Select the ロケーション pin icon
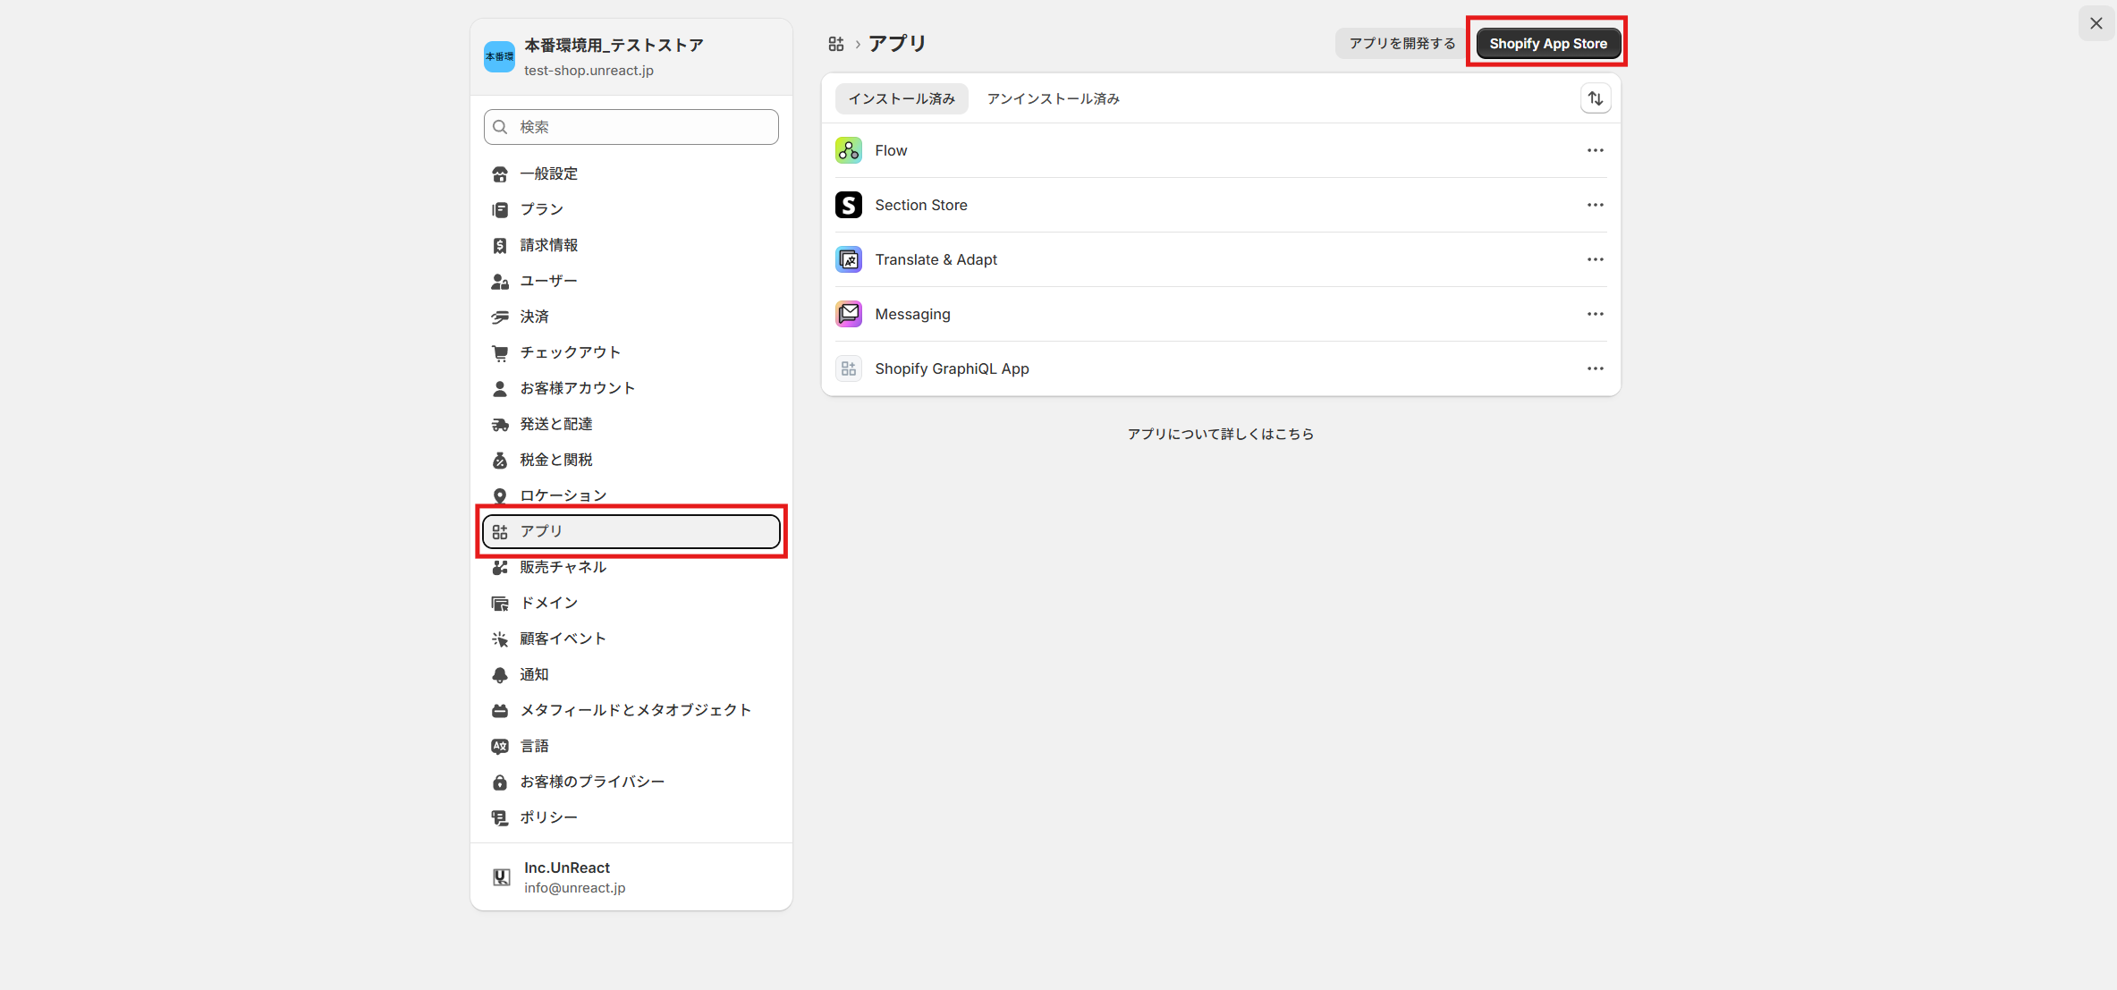 tap(500, 495)
